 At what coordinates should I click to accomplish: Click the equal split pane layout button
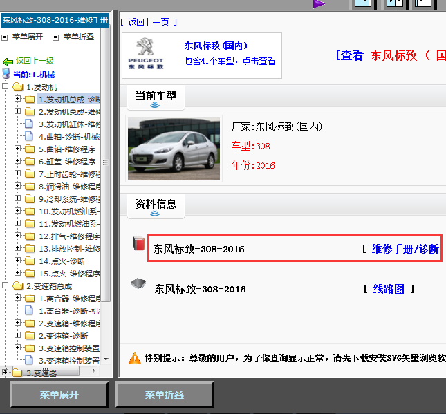tap(396, 4)
